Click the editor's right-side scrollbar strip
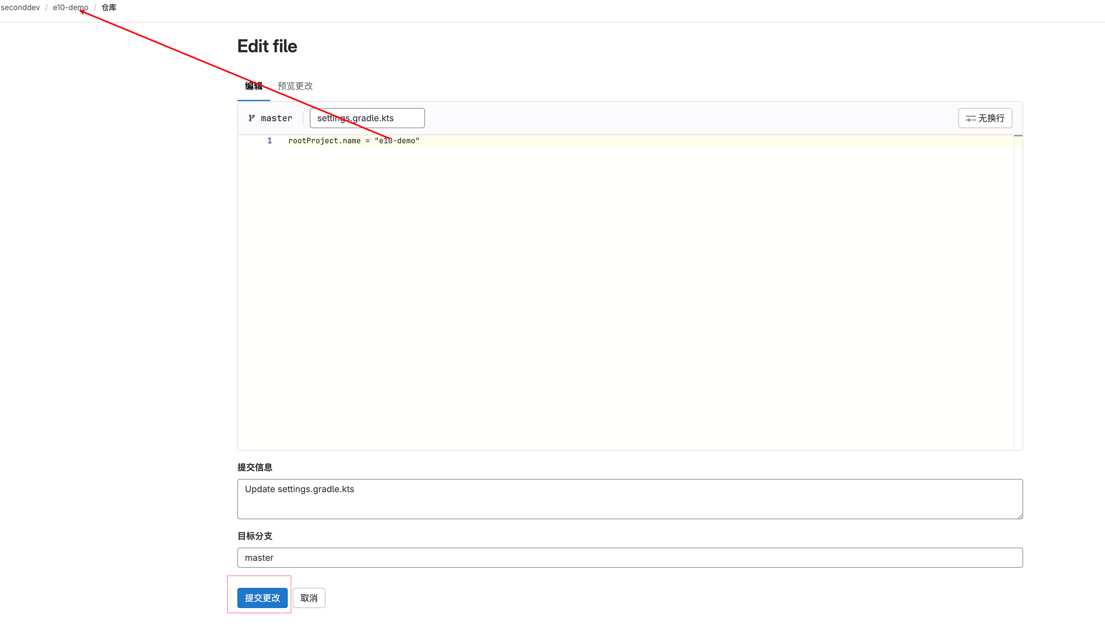This screenshot has height=626, width=1105. (x=1018, y=292)
